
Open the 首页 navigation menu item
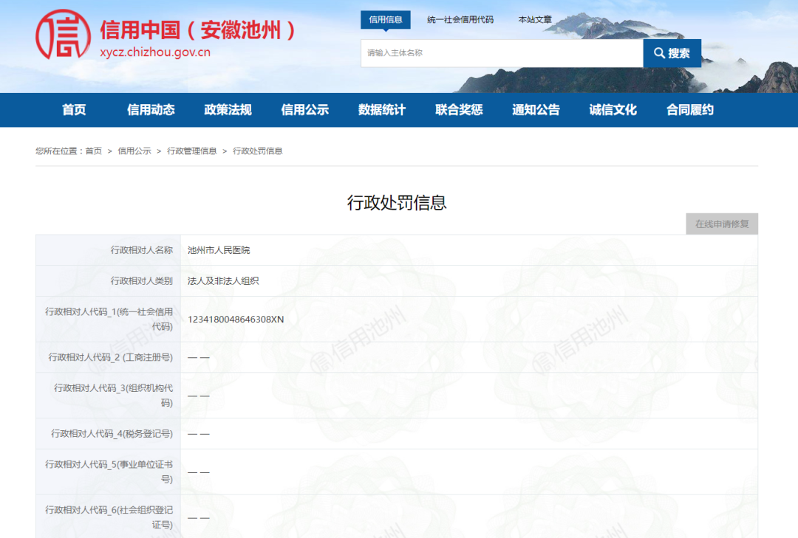click(x=74, y=110)
